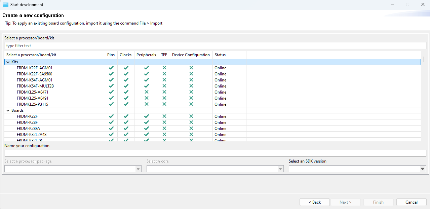Click the disabled Finish button
The height and width of the screenshot is (209, 430).
click(378, 202)
